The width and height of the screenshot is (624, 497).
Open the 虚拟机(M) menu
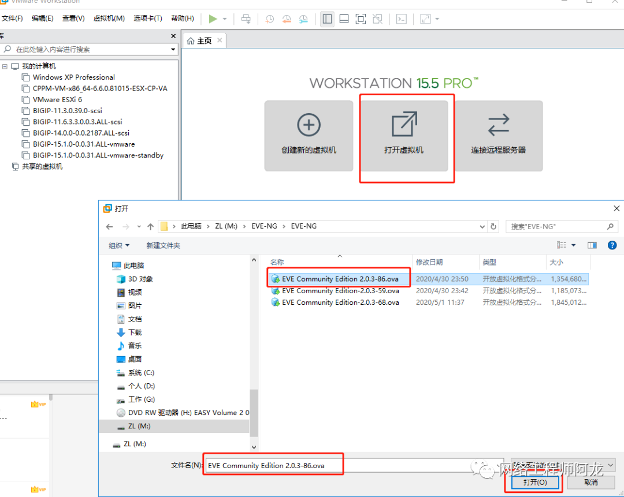(x=109, y=18)
